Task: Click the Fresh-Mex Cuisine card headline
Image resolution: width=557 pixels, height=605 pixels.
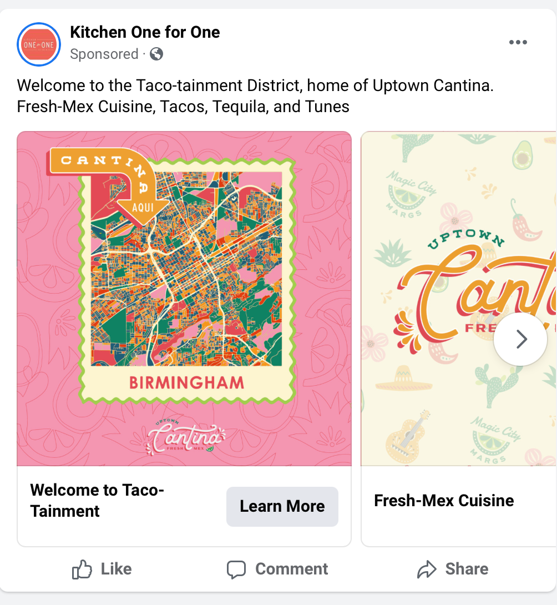Action: click(x=444, y=501)
